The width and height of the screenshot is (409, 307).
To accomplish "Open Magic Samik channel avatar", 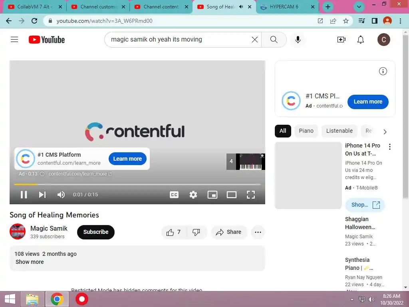I will coord(18,231).
